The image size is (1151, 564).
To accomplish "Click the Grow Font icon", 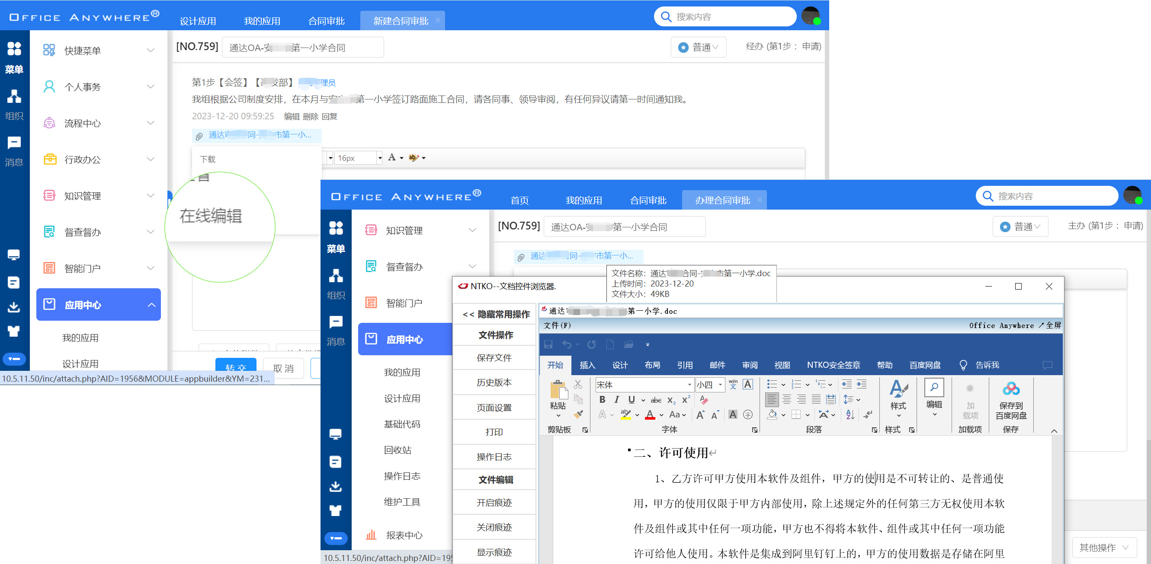I will click(700, 415).
